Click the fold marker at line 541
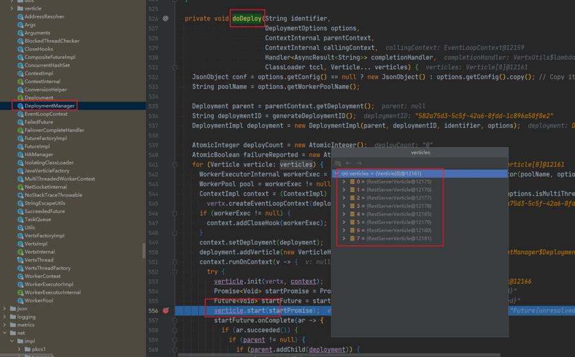Viewport: 575px width, 357px height. 175,164
